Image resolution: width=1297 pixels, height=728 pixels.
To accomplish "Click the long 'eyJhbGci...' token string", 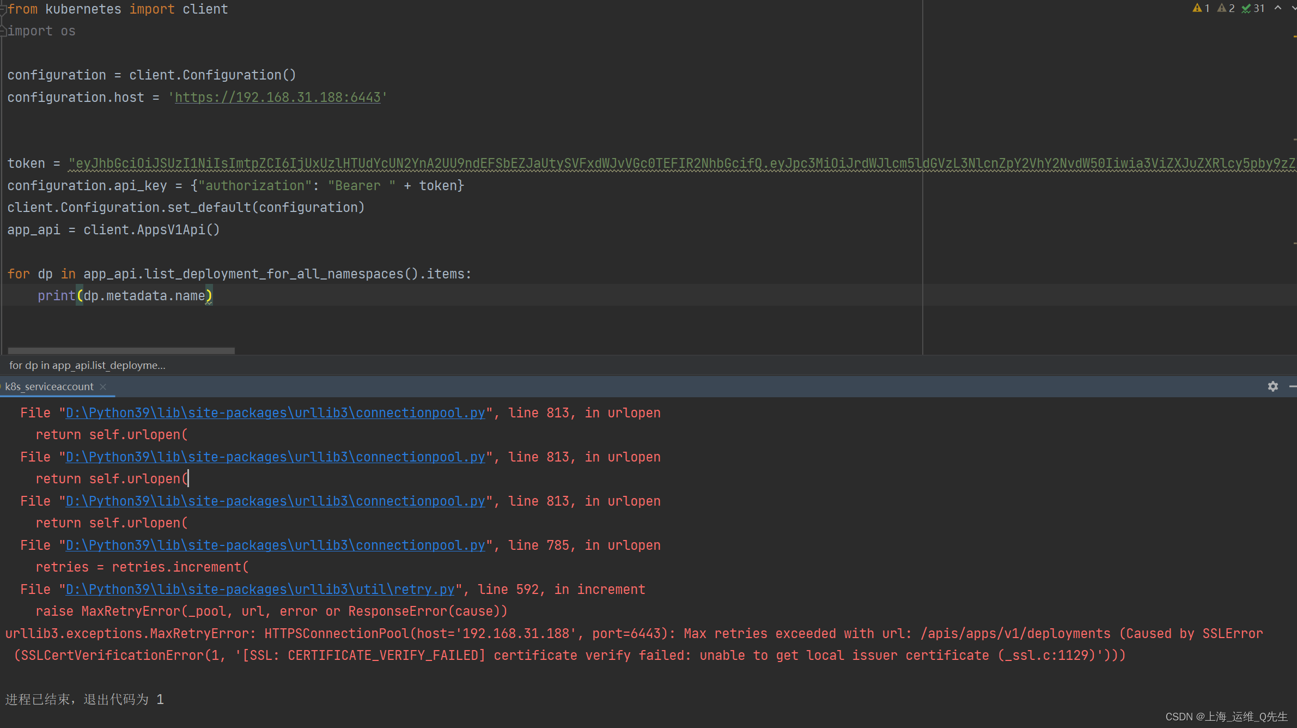I will coord(682,163).
